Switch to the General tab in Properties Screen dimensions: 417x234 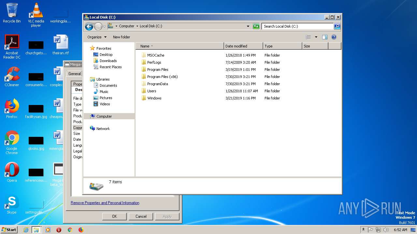point(74,74)
